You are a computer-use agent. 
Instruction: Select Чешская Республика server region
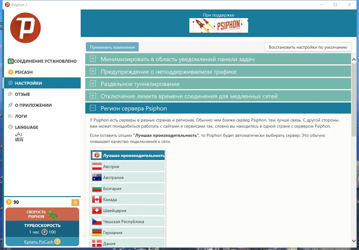[128, 221]
